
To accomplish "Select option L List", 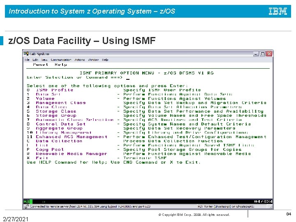I will 37,146.
